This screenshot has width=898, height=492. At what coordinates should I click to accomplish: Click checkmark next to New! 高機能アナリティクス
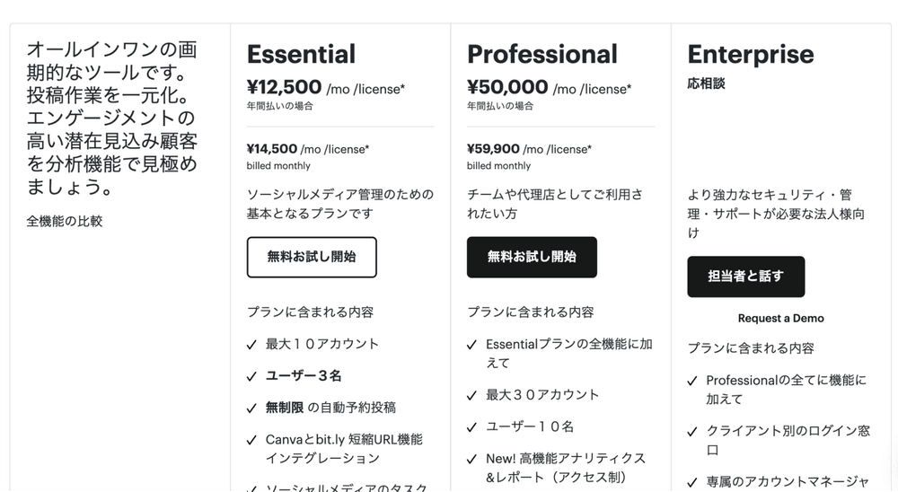[472, 459]
